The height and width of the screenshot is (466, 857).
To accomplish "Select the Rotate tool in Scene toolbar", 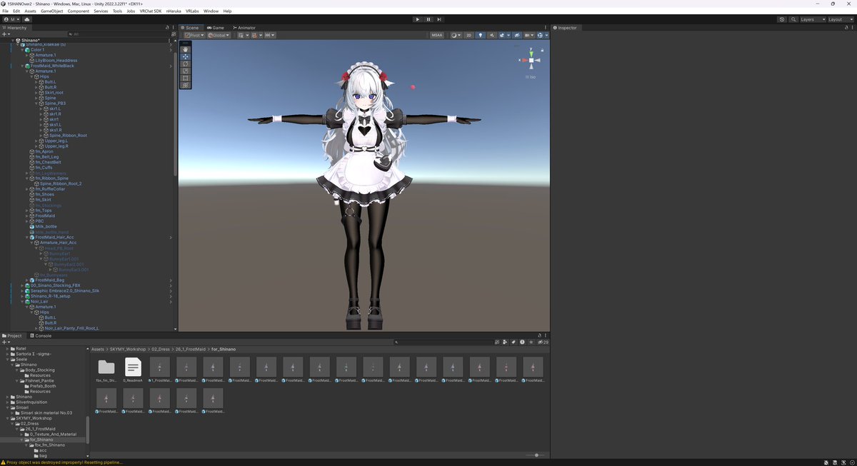I will [x=186, y=63].
